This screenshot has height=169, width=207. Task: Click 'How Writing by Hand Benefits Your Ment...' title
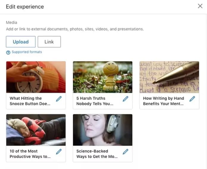pyautogui.click(x=164, y=101)
